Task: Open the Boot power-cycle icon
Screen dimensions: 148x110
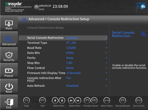Action: [9, 86]
